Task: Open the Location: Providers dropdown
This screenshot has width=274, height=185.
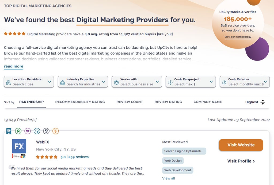Action: pos(29,82)
